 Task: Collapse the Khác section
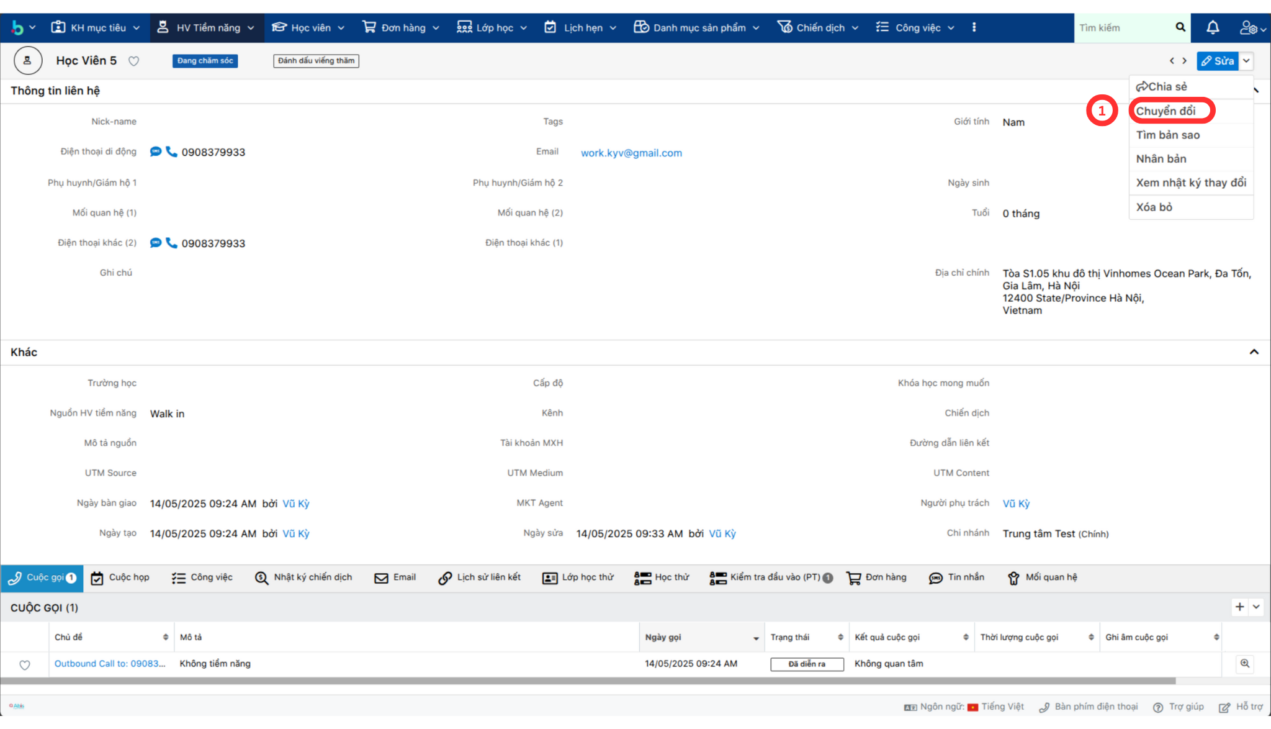(x=1254, y=351)
